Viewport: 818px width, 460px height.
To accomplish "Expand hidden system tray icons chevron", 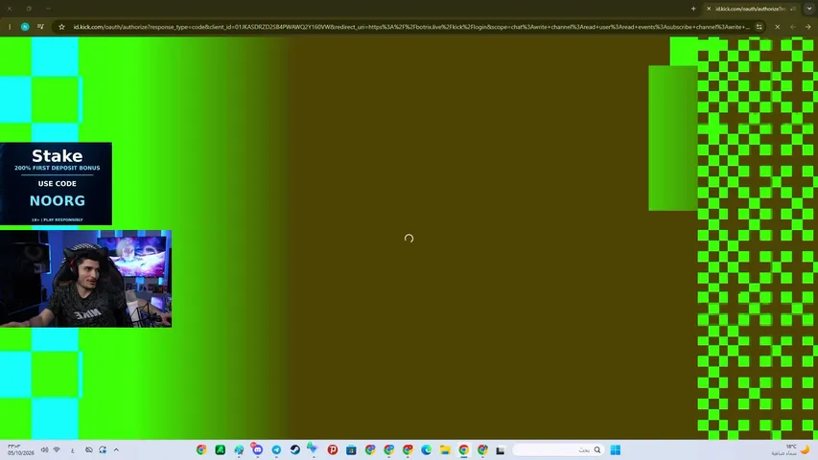I will tap(116, 449).
